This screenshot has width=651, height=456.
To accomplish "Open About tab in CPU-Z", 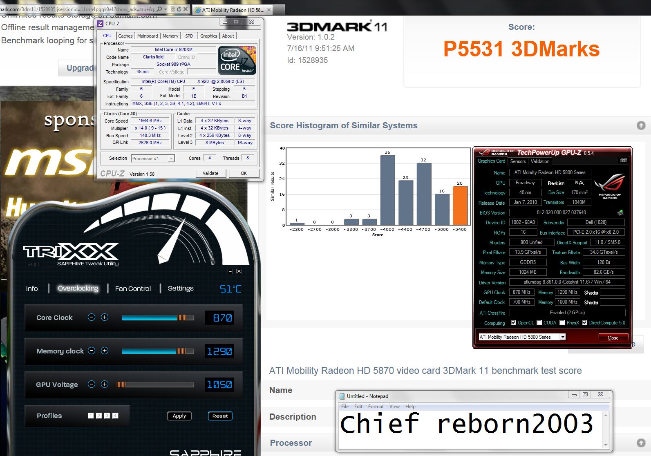I will 228,36.
